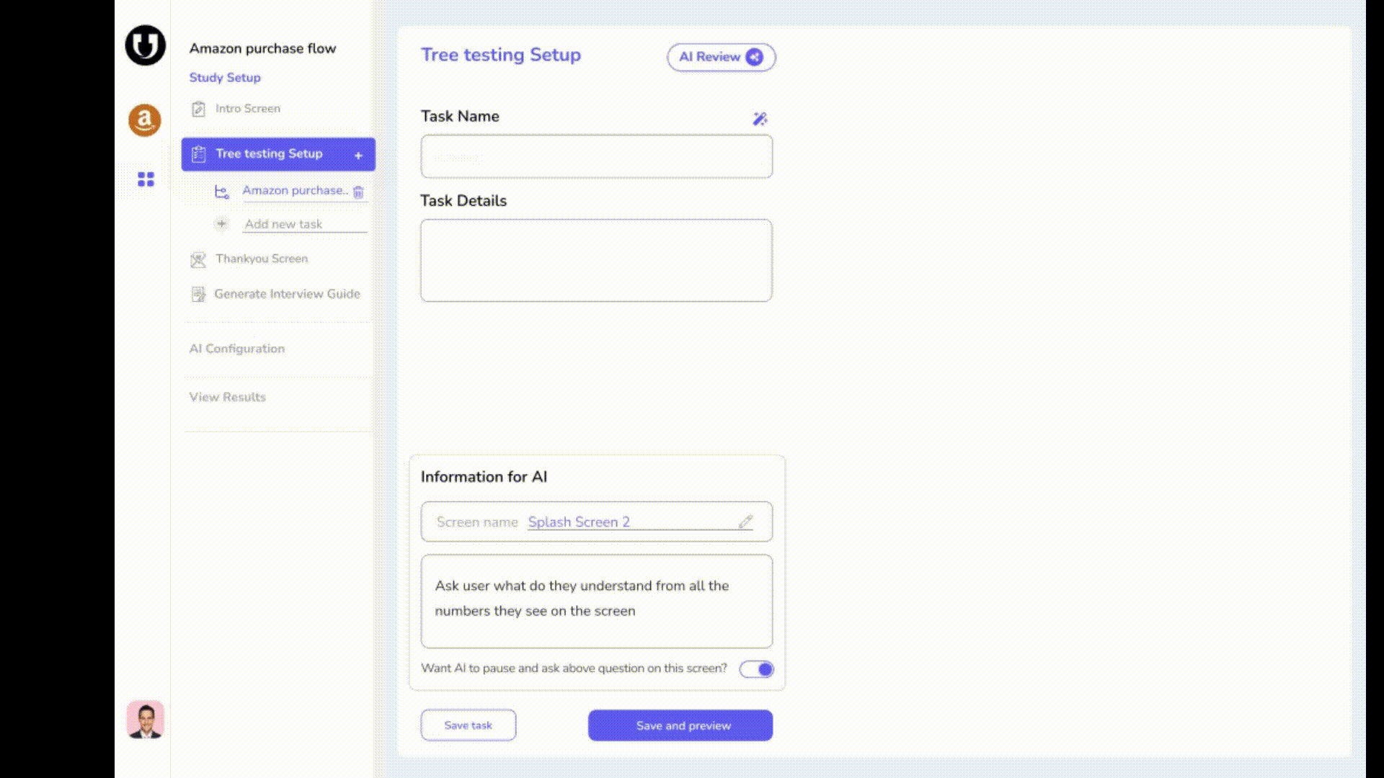The height and width of the screenshot is (778, 1384).
Task: Expand the Study Setup section
Action: [x=225, y=78]
